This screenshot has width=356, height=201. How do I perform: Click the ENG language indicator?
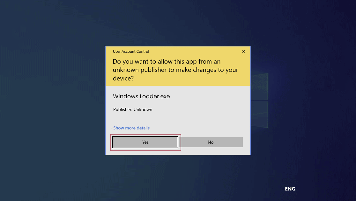click(x=290, y=189)
